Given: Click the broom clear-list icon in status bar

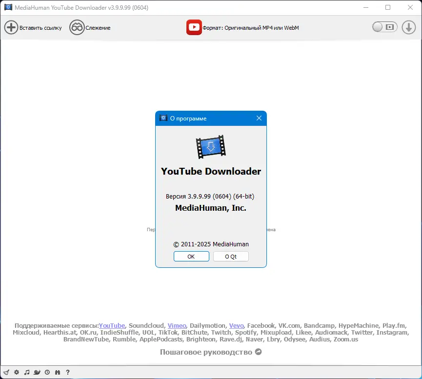Looking at the screenshot, I should [x=6, y=372].
